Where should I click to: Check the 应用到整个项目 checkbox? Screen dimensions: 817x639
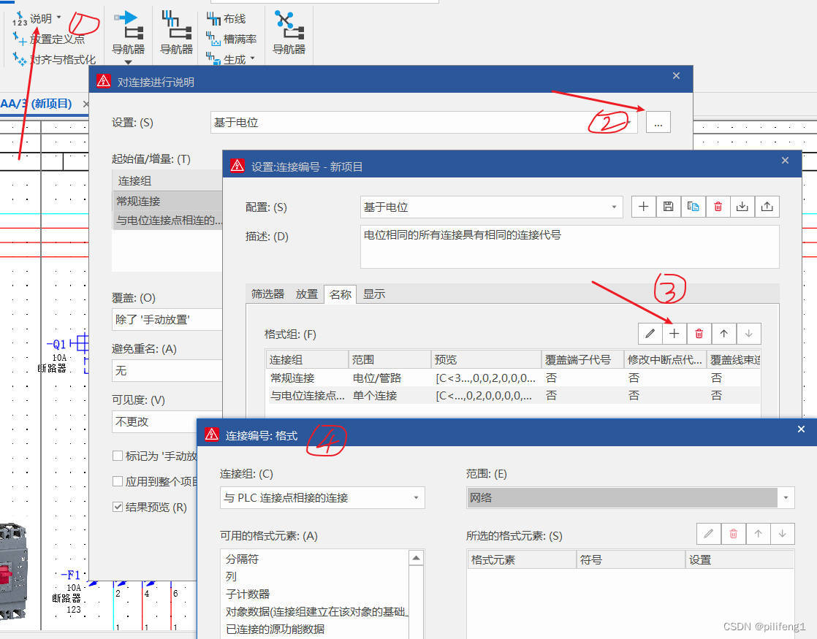pos(118,481)
